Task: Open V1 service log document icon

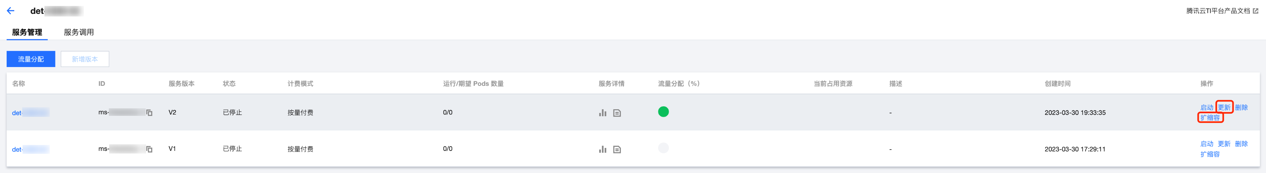Action: pos(617,150)
